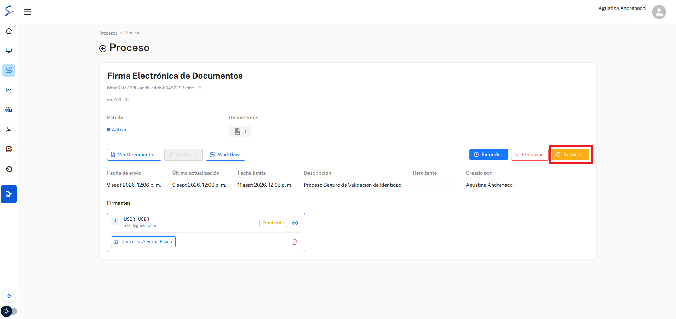Click the Pendiente status badge
Screen dimensions: 676x319
pos(273,223)
